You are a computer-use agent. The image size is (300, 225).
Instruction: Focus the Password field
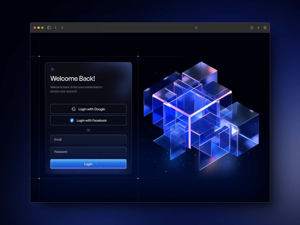pos(88,152)
